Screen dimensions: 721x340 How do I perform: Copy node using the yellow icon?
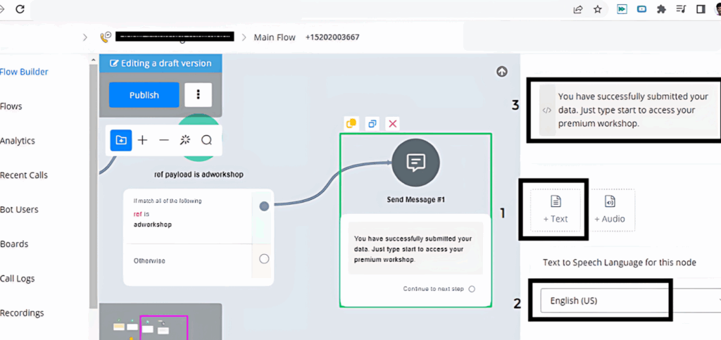pyautogui.click(x=351, y=124)
